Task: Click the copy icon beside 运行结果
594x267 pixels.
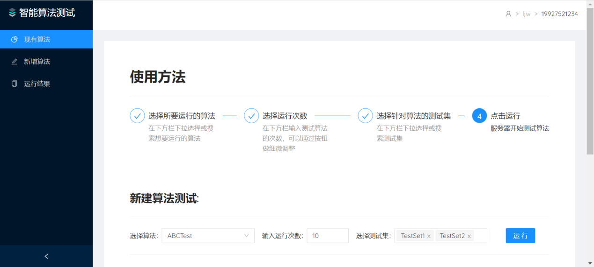Action: (15, 84)
